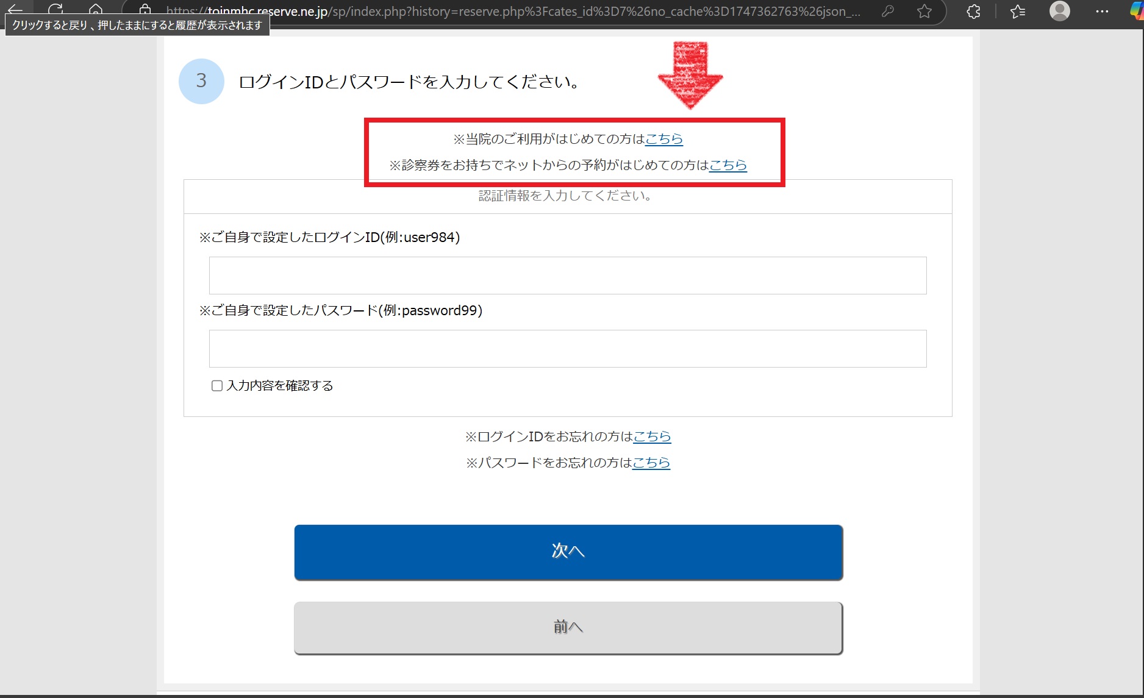Open the browser profile avatar
Viewport: 1144px width, 698px height.
pos(1060,12)
